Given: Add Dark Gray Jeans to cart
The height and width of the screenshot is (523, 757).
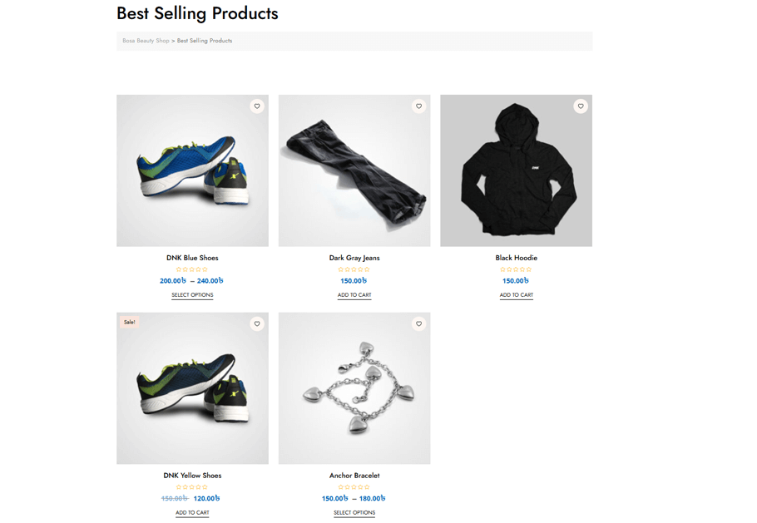Looking at the screenshot, I should pyautogui.click(x=354, y=295).
